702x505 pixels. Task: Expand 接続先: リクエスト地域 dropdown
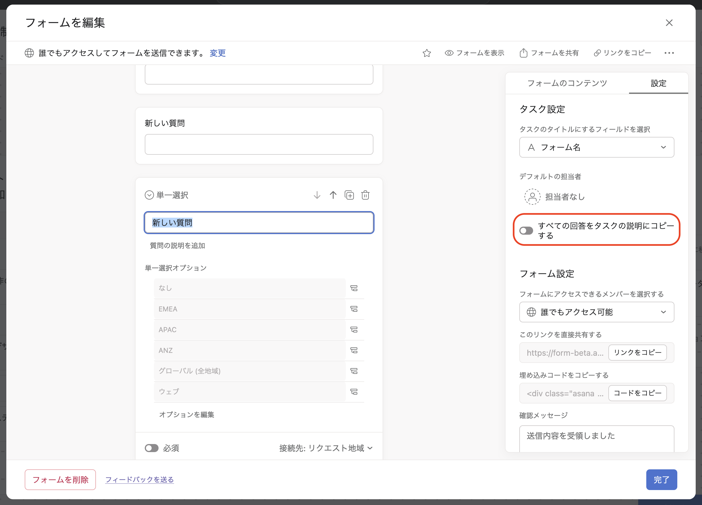coord(326,448)
